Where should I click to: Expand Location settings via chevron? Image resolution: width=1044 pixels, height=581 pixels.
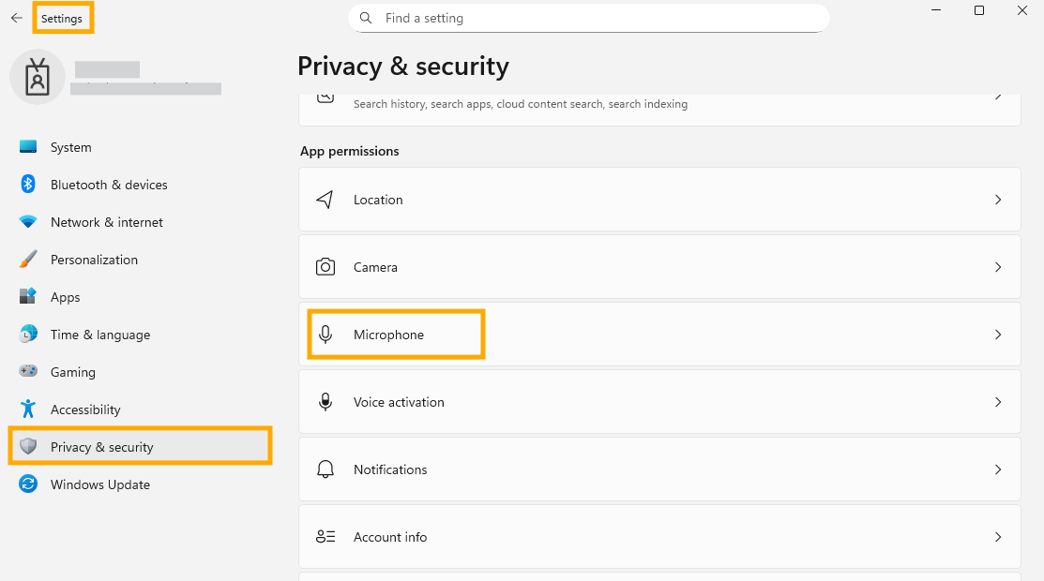(997, 200)
